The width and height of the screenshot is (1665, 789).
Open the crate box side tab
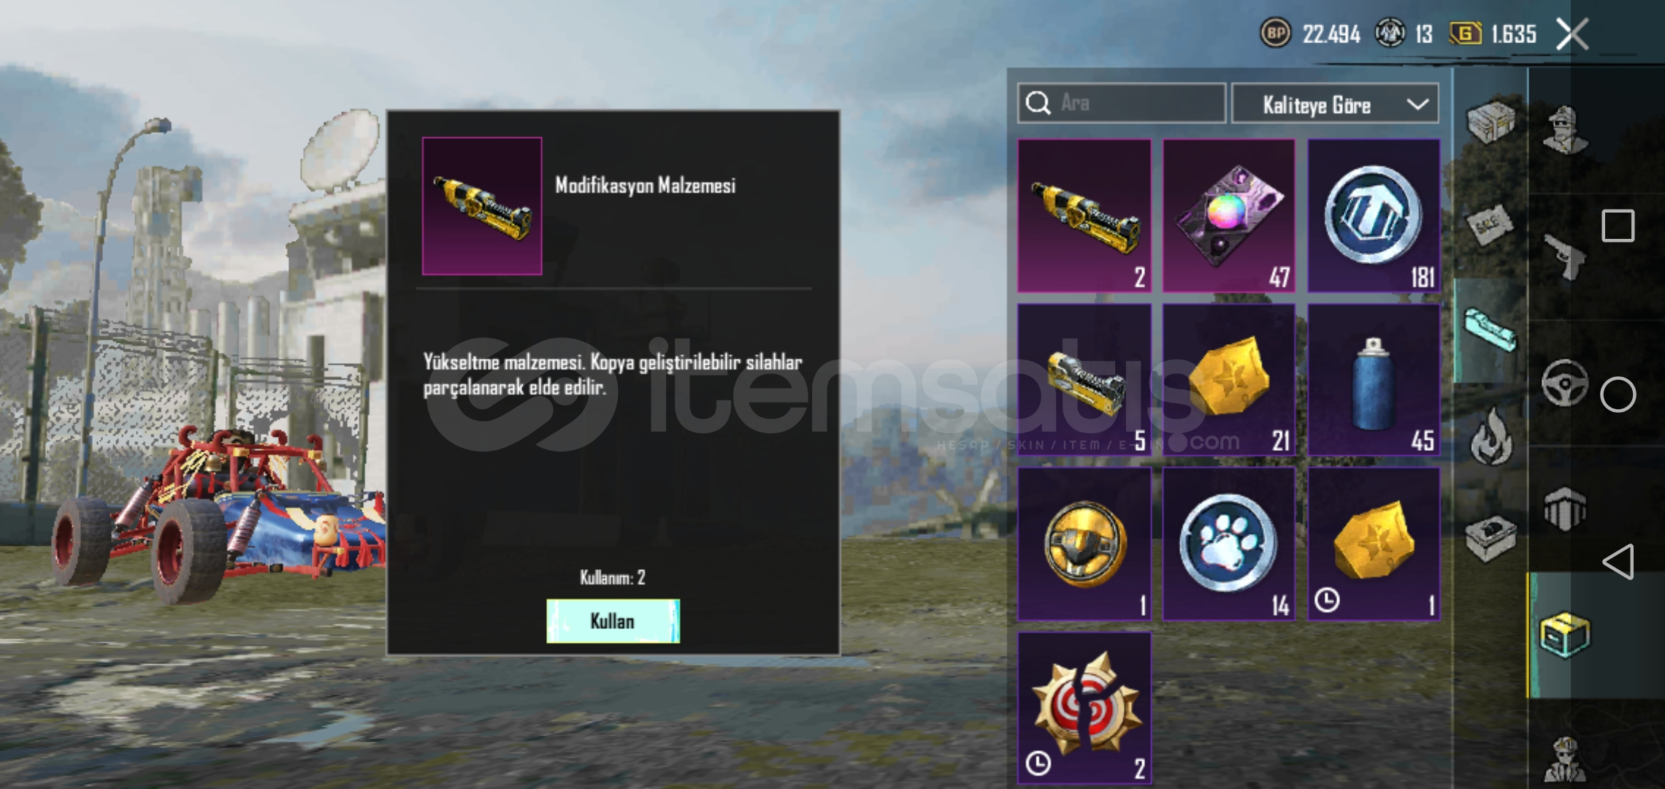tap(1490, 122)
